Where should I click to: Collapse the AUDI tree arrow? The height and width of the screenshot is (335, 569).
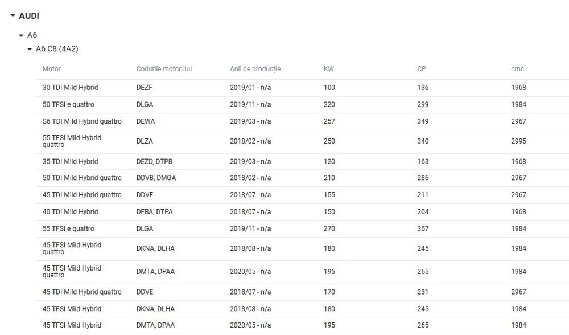pos(13,16)
